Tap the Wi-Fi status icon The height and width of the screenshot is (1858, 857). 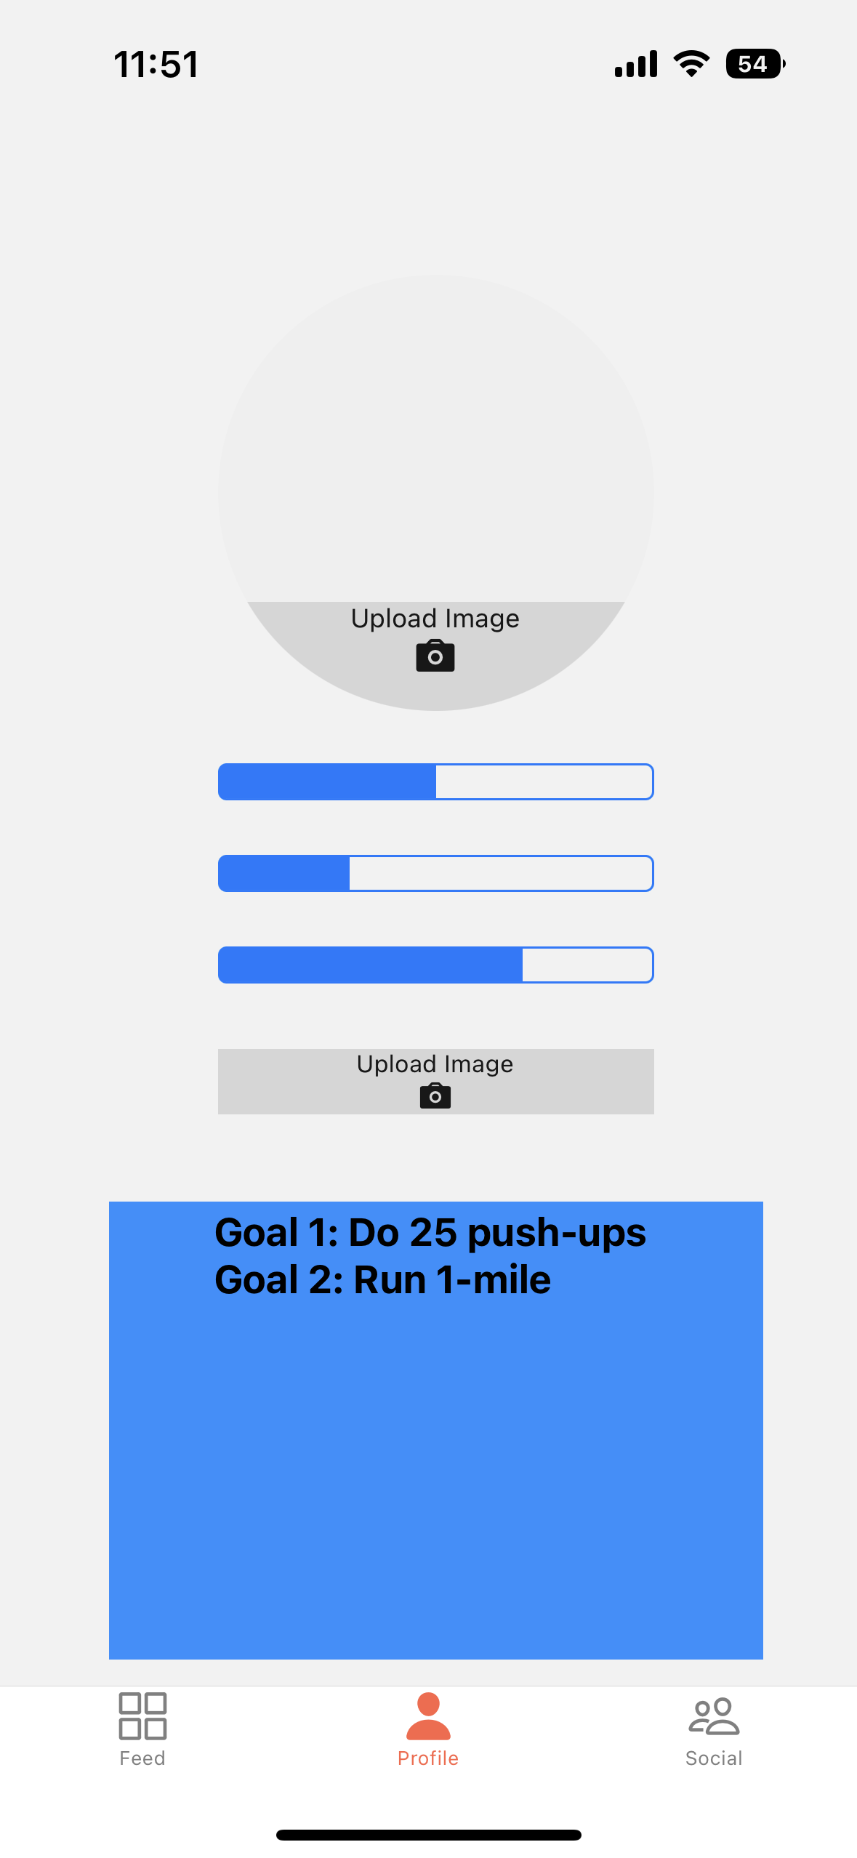point(691,64)
